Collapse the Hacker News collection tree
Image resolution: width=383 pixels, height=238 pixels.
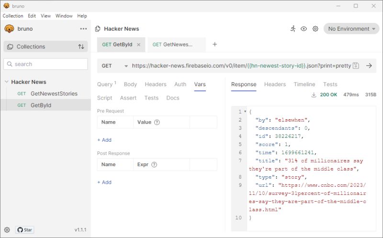point(7,82)
